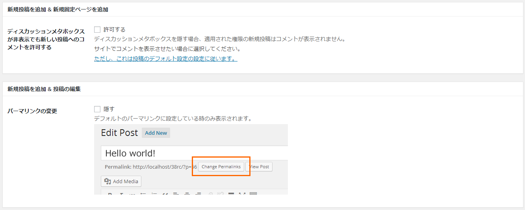Click the 新規投稿を追加 & 投稿の編集 section header
525x210 pixels.
coord(44,89)
